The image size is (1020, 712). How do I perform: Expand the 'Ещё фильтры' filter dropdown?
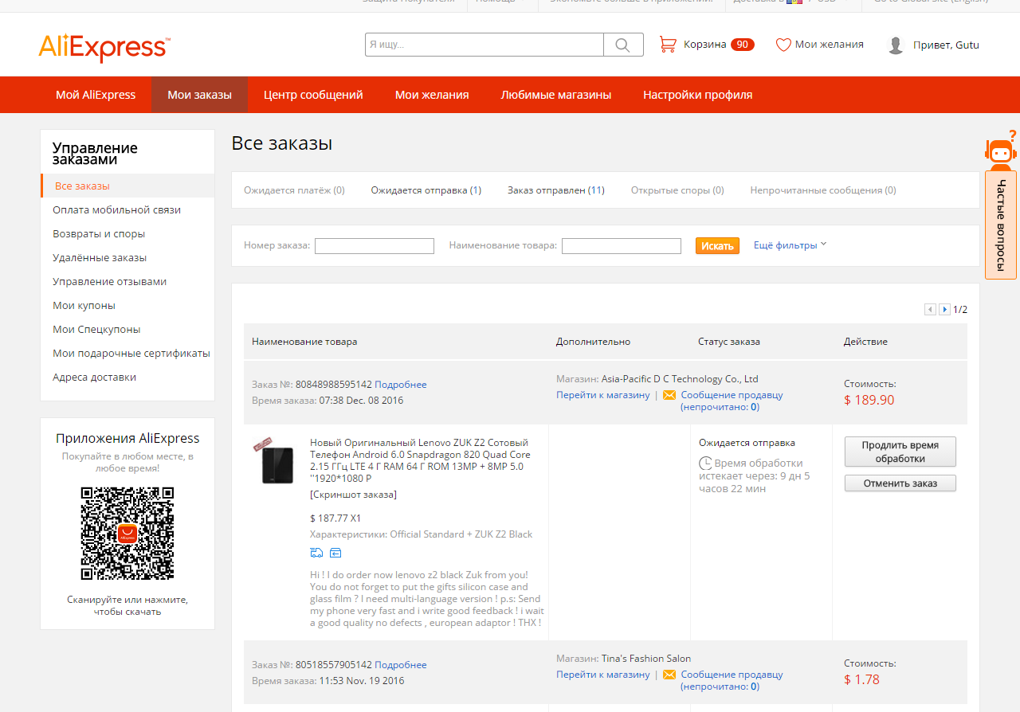[x=790, y=245]
